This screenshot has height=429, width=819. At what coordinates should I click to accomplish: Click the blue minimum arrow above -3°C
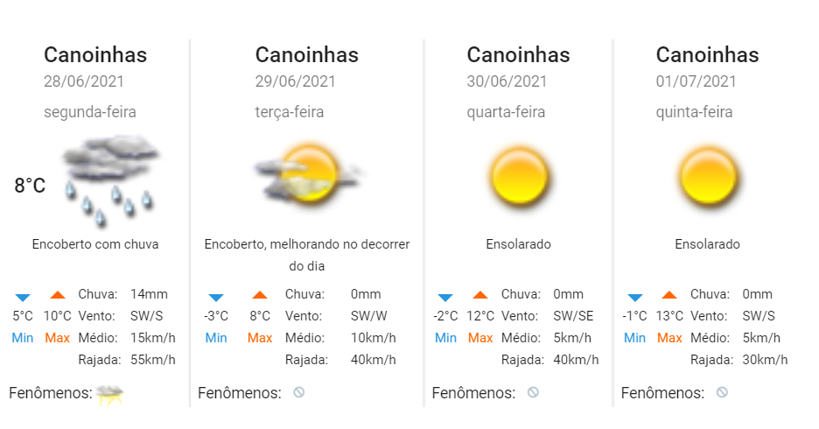[216, 298]
